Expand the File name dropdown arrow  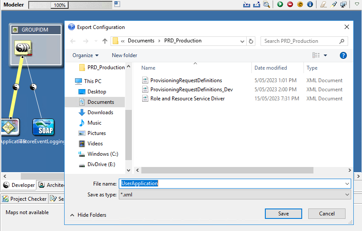[x=347, y=183]
